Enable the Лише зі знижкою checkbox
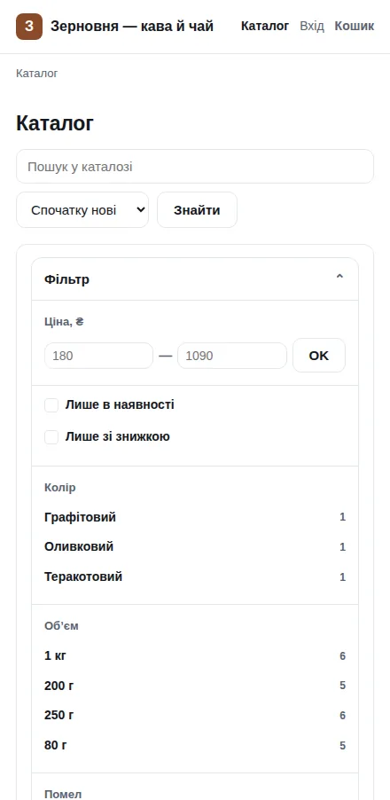The width and height of the screenshot is (390, 800). pyautogui.click(x=51, y=437)
